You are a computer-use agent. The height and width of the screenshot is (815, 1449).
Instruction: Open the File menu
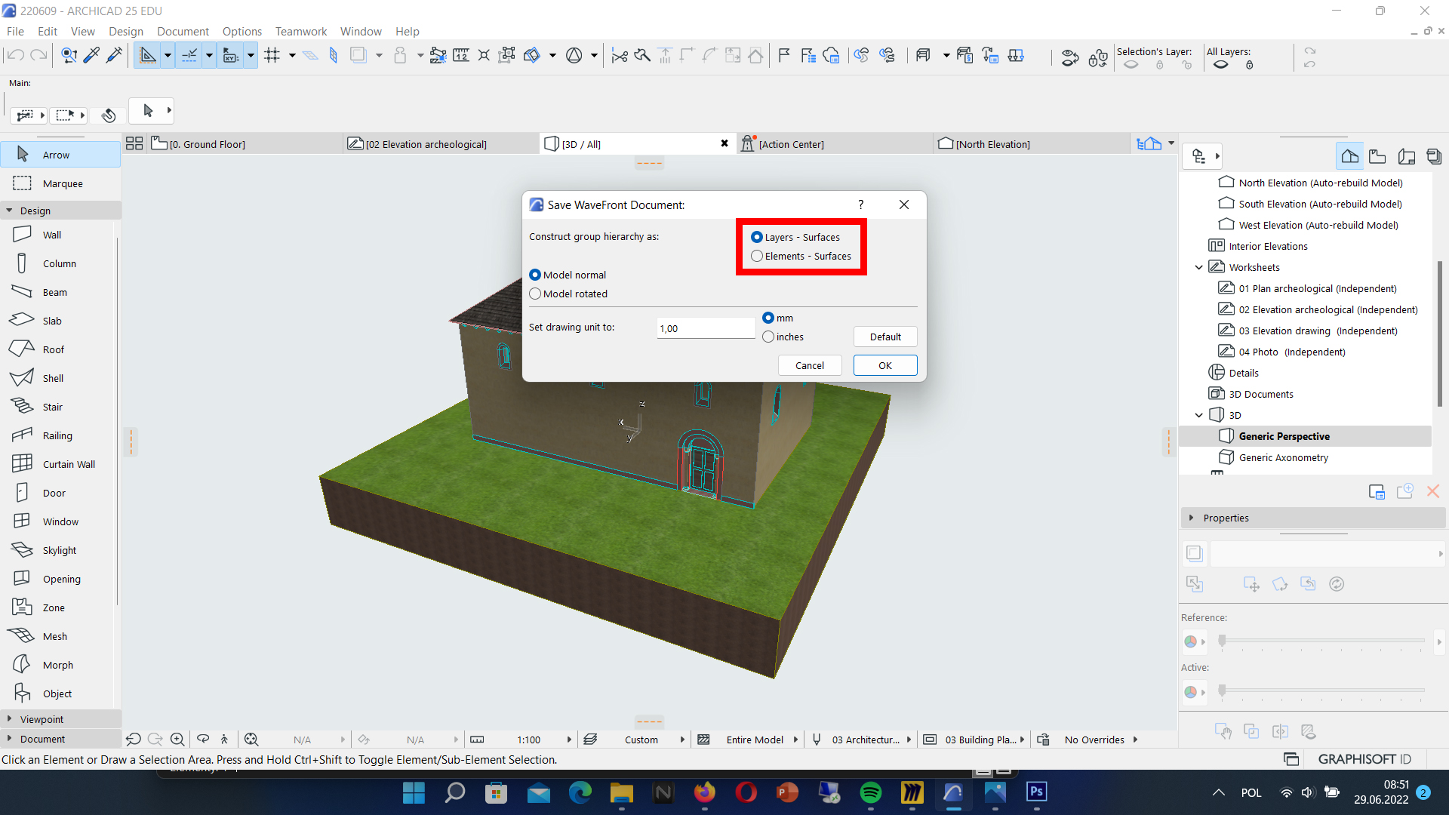[x=15, y=31]
